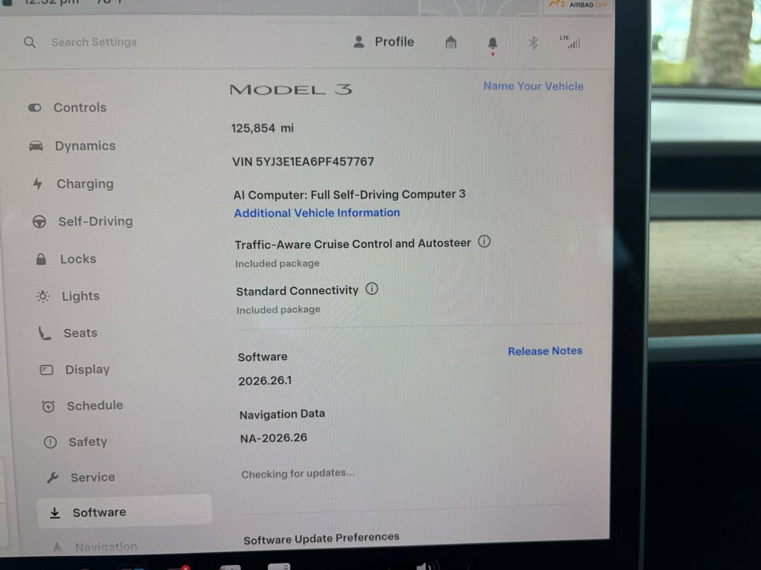This screenshot has height=570, width=761.
Task: Click the Locks padlock icon
Action: (x=41, y=259)
